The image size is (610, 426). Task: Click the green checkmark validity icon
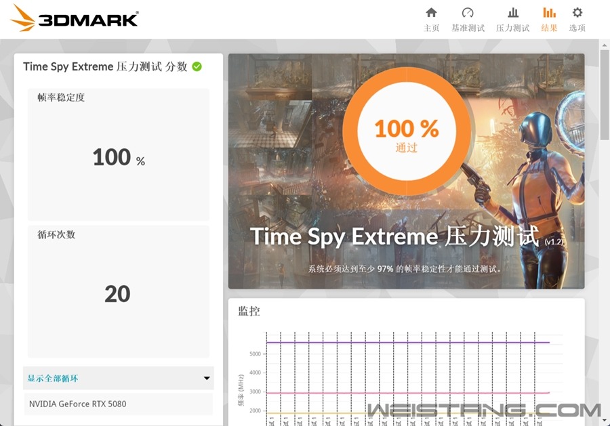pyautogui.click(x=197, y=66)
